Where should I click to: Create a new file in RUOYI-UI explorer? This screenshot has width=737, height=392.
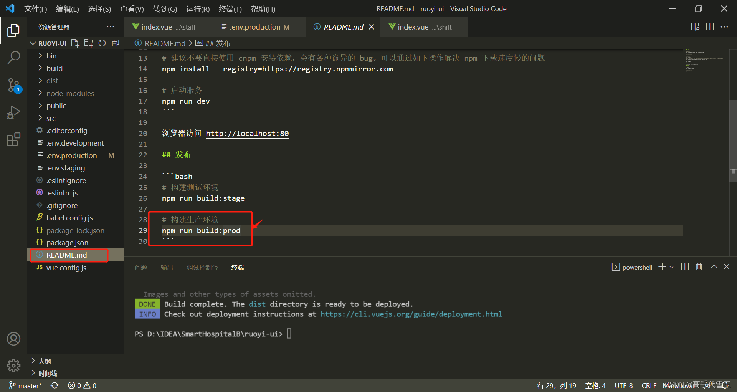(75, 43)
